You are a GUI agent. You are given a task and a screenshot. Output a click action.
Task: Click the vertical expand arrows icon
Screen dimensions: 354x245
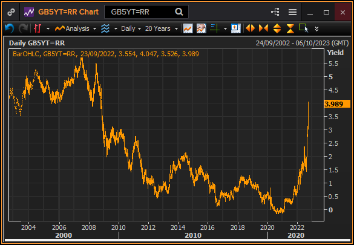tap(277, 28)
